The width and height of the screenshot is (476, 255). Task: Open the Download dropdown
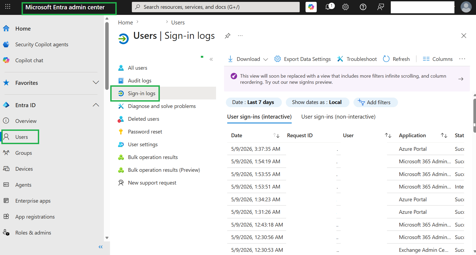tap(248, 59)
